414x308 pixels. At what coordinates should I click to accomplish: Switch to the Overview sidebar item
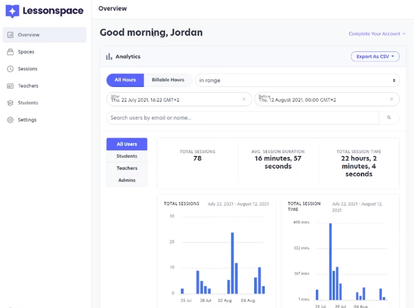(29, 35)
